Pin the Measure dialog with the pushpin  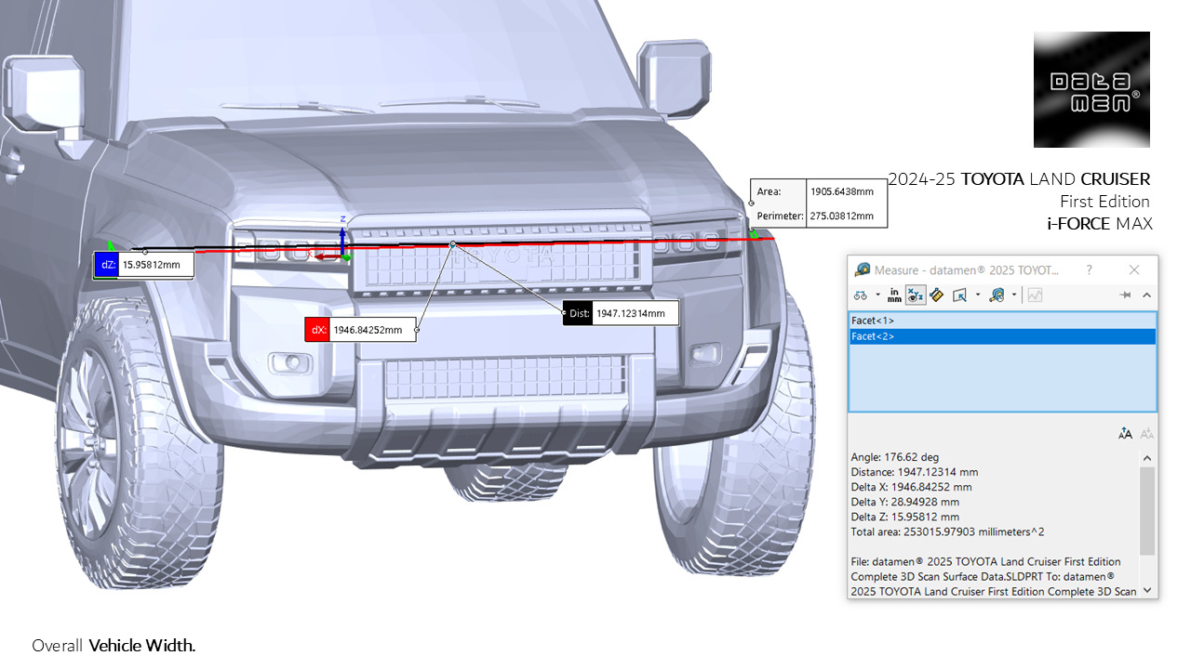pyautogui.click(x=1125, y=295)
